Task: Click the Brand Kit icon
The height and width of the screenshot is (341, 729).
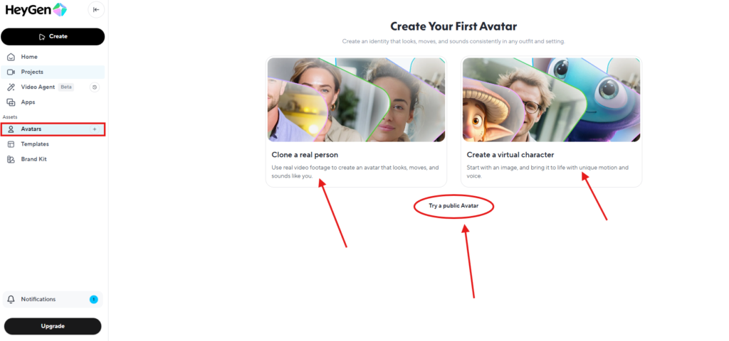Action: (11, 159)
